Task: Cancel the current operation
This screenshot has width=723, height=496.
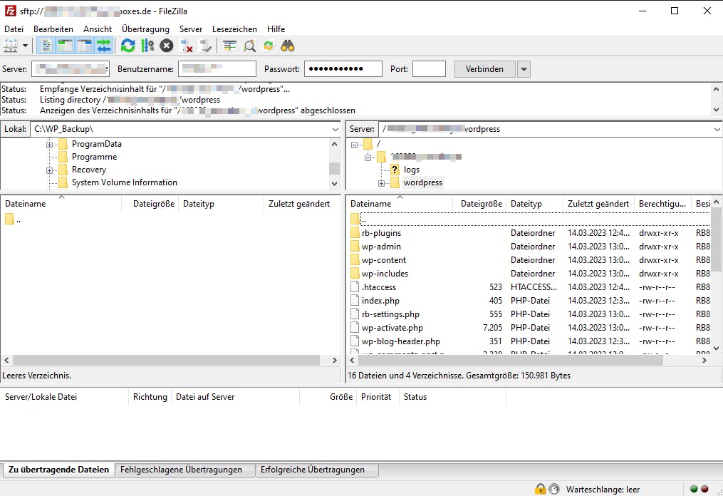Action: pyautogui.click(x=165, y=45)
